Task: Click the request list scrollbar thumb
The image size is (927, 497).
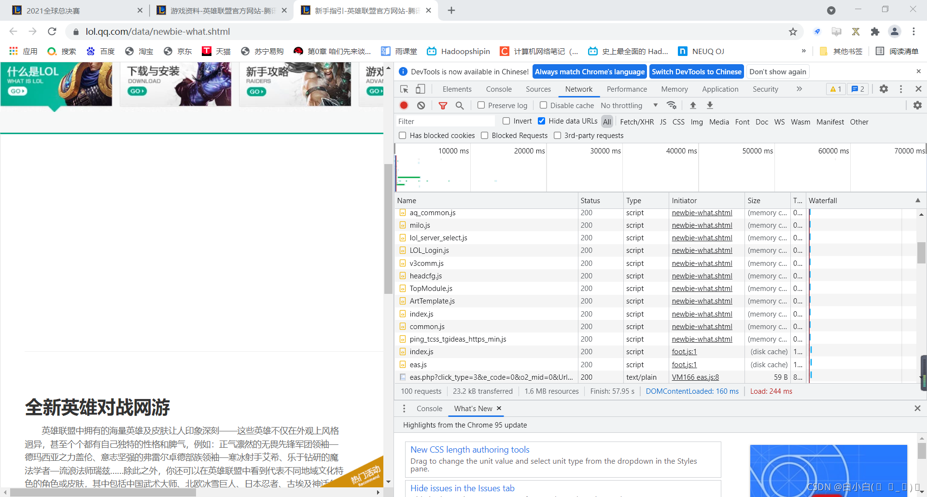Action: (921, 252)
